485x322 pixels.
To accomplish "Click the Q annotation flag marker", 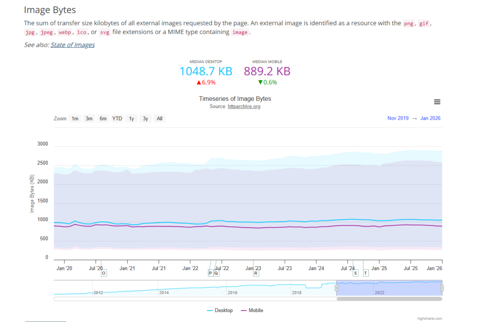I will 216,273.
